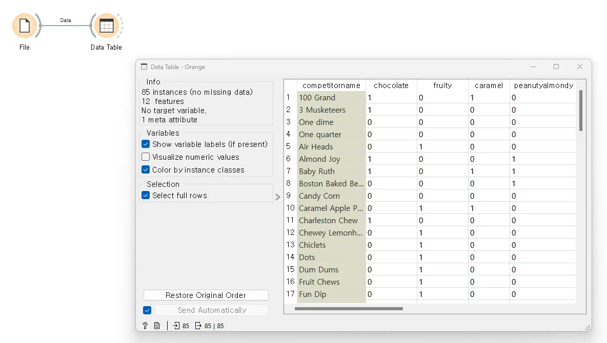This screenshot has width=607, height=343.
Task: Click the output data count icon
Action: coord(198,326)
